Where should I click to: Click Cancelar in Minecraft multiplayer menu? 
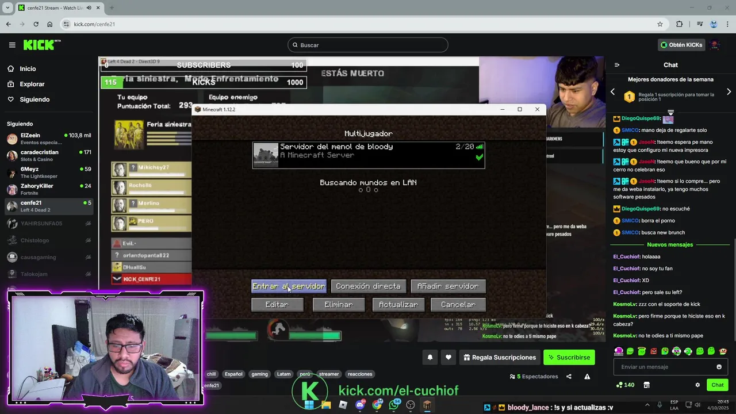(458, 305)
